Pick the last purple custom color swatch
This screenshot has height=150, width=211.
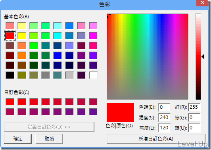click(93, 112)
